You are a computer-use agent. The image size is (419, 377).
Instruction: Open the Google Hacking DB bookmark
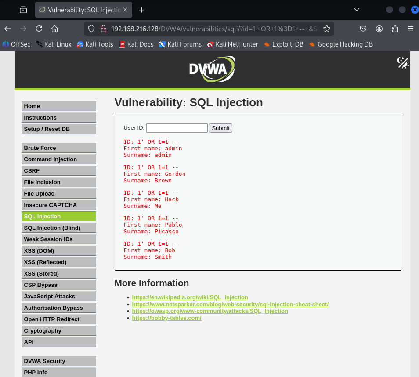[341, 44]
